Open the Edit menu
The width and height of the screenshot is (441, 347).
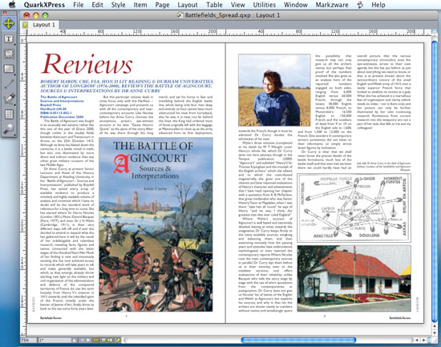coord(97,5)
